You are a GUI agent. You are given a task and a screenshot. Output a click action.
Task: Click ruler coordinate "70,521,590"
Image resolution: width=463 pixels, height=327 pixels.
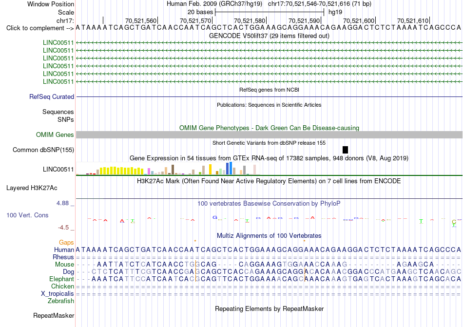(x=304, y=20)
